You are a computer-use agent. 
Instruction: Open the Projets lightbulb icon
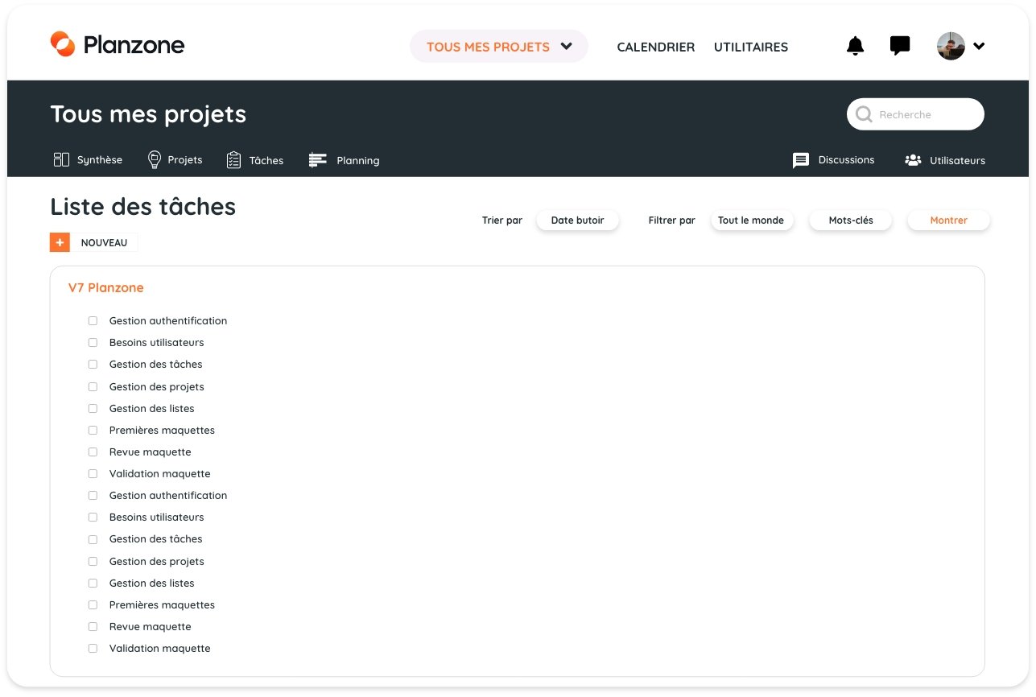point(155,159)
